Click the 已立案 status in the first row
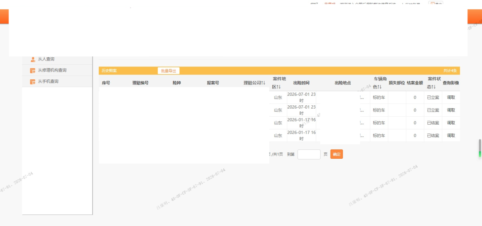The height and width of the screenshot is (226, 482). [x=433, y=97]
